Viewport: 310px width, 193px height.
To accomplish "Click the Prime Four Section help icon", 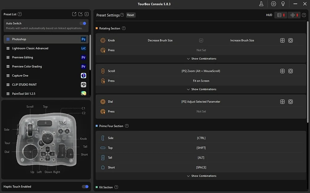I will [127, 126].
